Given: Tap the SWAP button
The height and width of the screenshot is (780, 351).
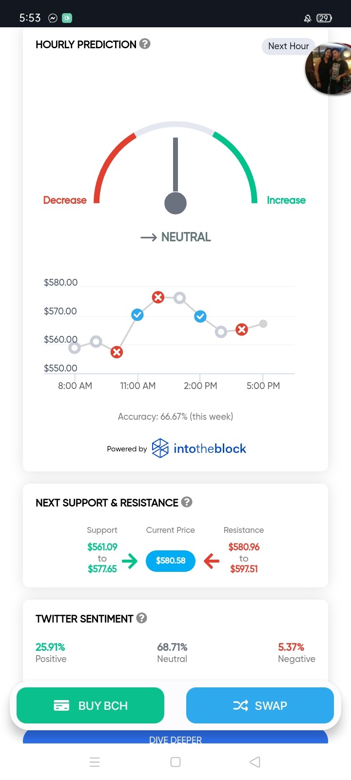Looking at the screenshot, I should tap(260, 705).
